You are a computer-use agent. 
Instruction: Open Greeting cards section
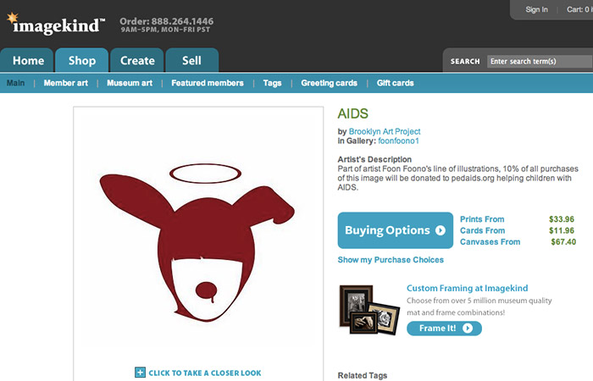pos(329,83)
